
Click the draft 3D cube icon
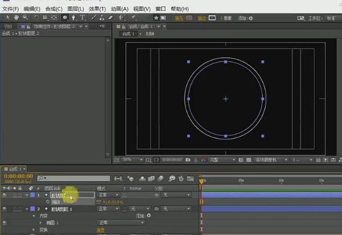pos(131,179)
